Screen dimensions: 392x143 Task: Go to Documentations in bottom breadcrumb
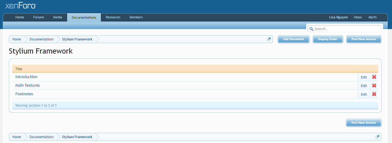(x=42, y=137)
